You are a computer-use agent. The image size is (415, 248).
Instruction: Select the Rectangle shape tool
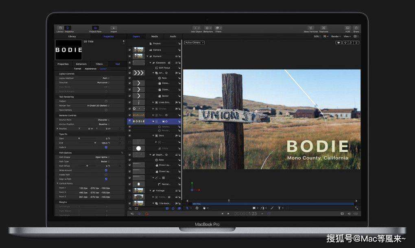click(254, 208)
